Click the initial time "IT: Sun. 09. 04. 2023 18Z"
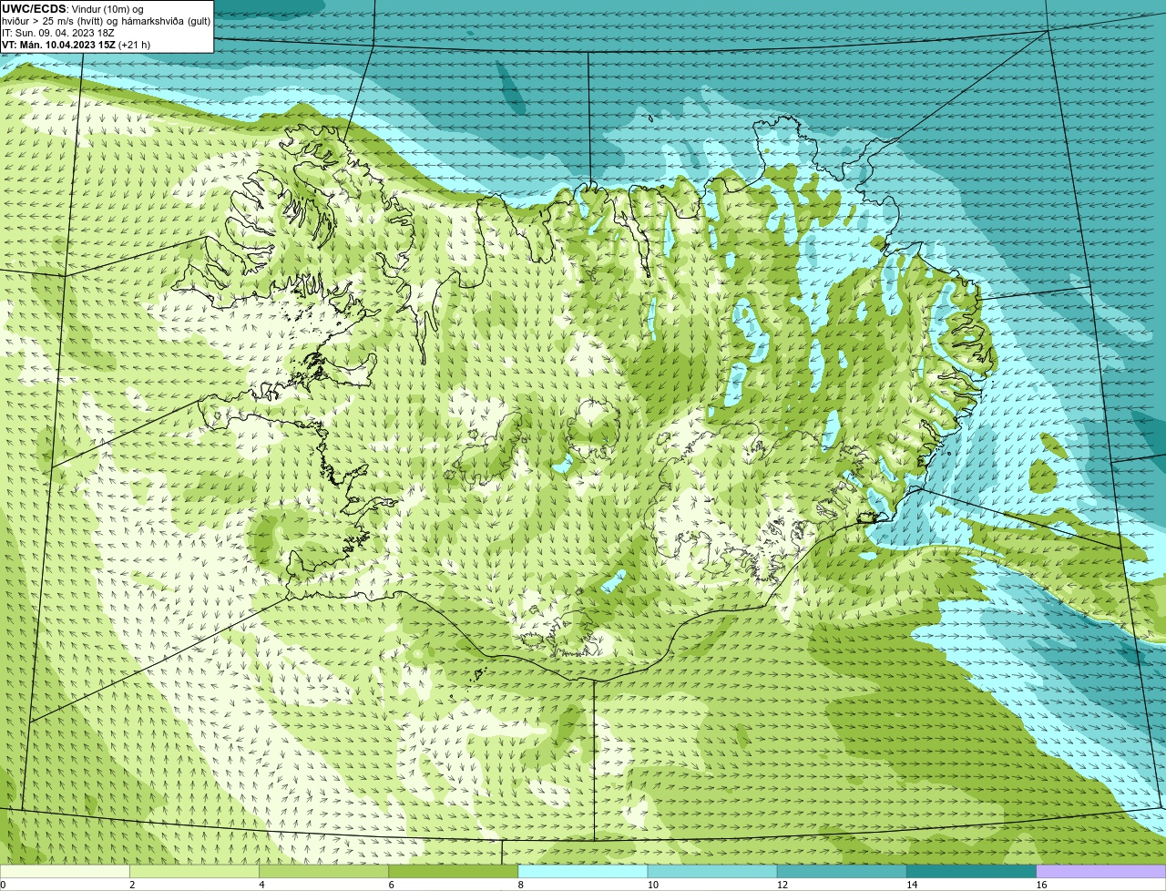The height and width of the screenshot is (891, 1166). [58, 33]
